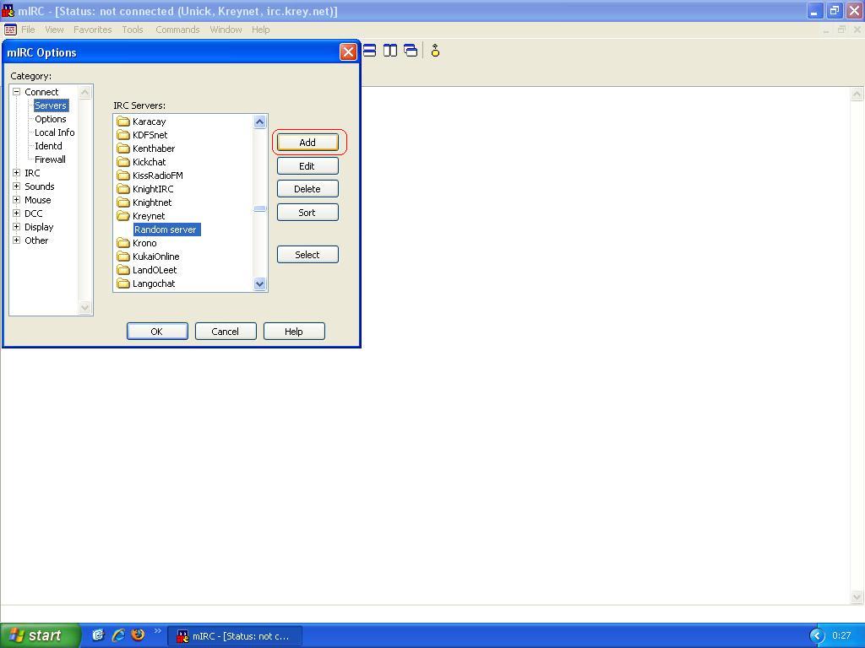Click the Delete server button
This screenshot has width=865, height=648.
(x=307, y=189)
